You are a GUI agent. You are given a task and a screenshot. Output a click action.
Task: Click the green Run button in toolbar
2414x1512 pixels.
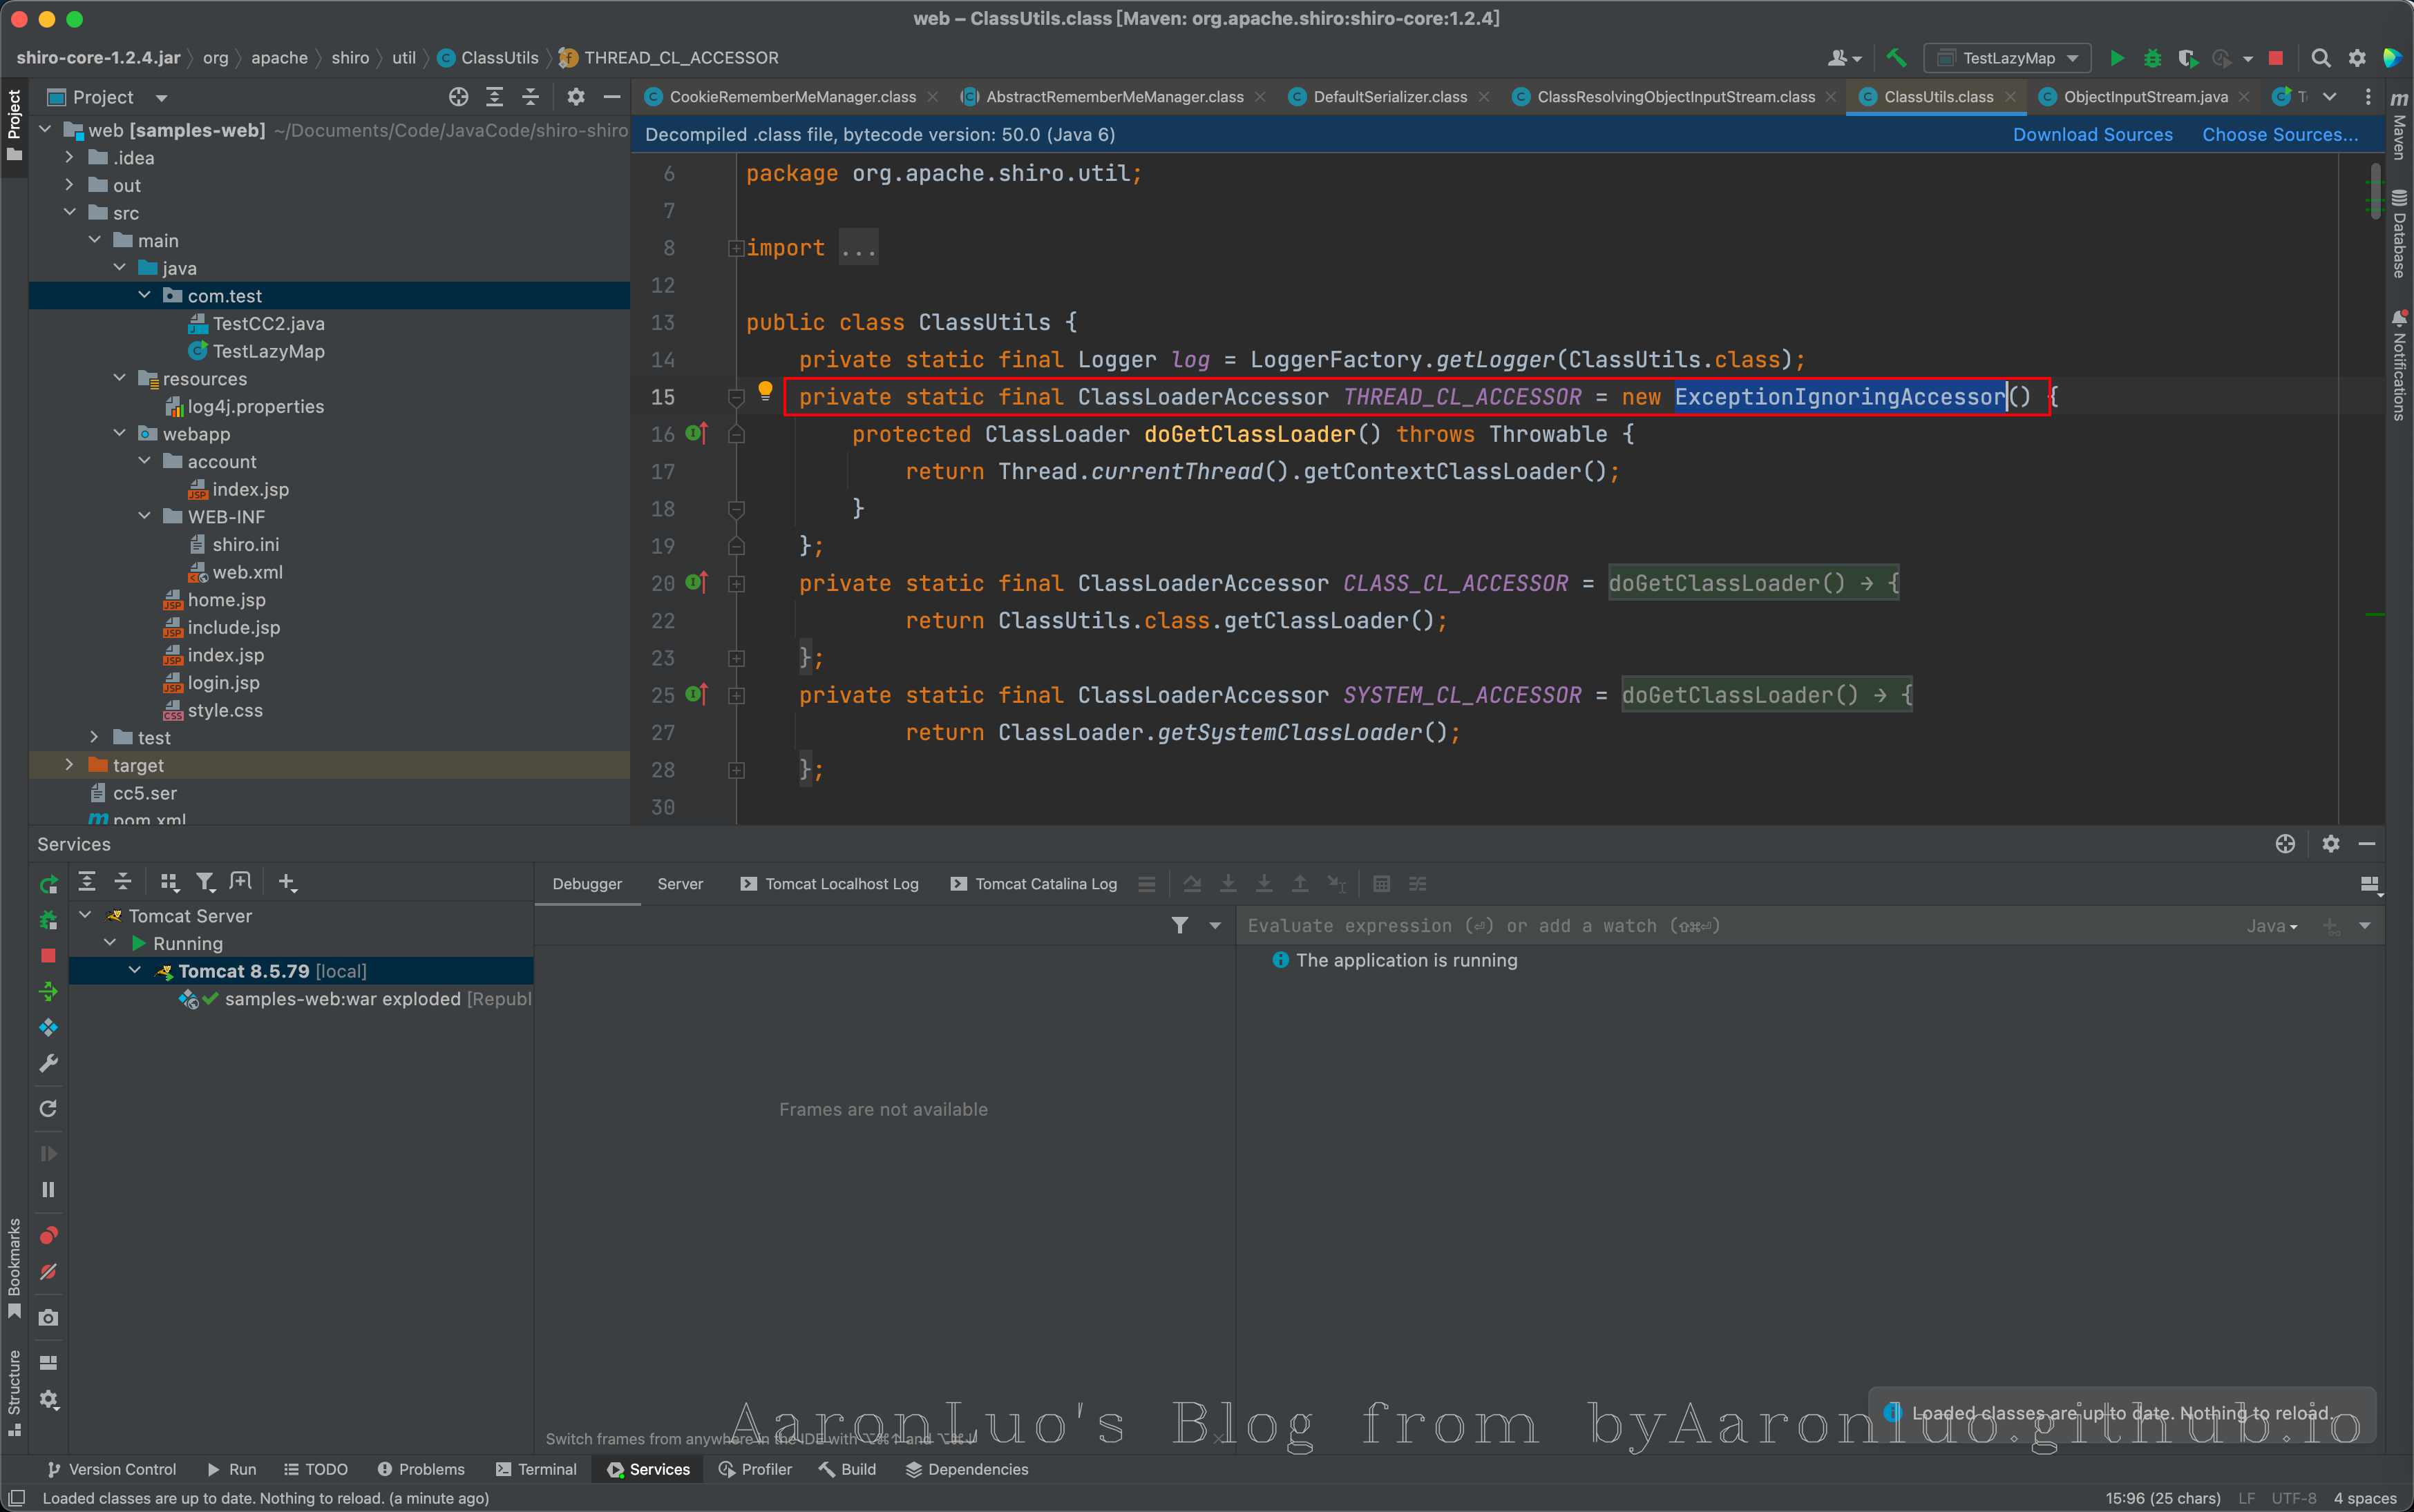pyautogui.click(x=2117, y=58)
